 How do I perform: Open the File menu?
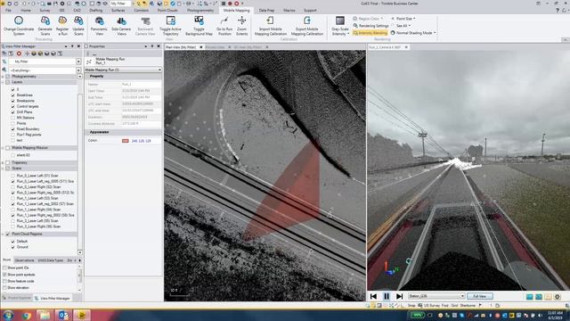pyautogui.click(x=8, y=11)
